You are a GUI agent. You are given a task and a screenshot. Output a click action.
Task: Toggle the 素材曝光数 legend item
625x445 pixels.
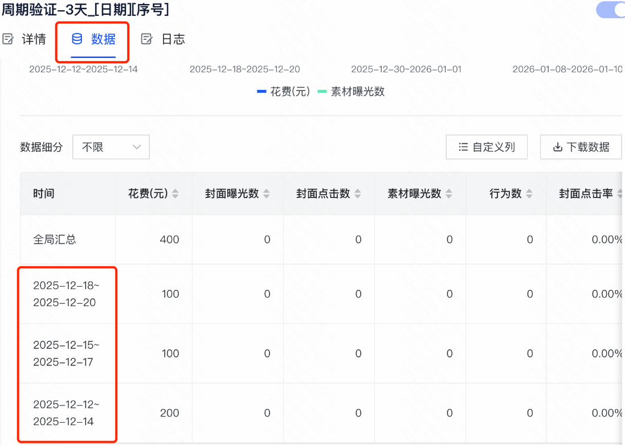[353, 92]
